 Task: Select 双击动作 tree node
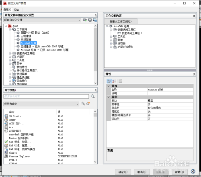point(22,81)
